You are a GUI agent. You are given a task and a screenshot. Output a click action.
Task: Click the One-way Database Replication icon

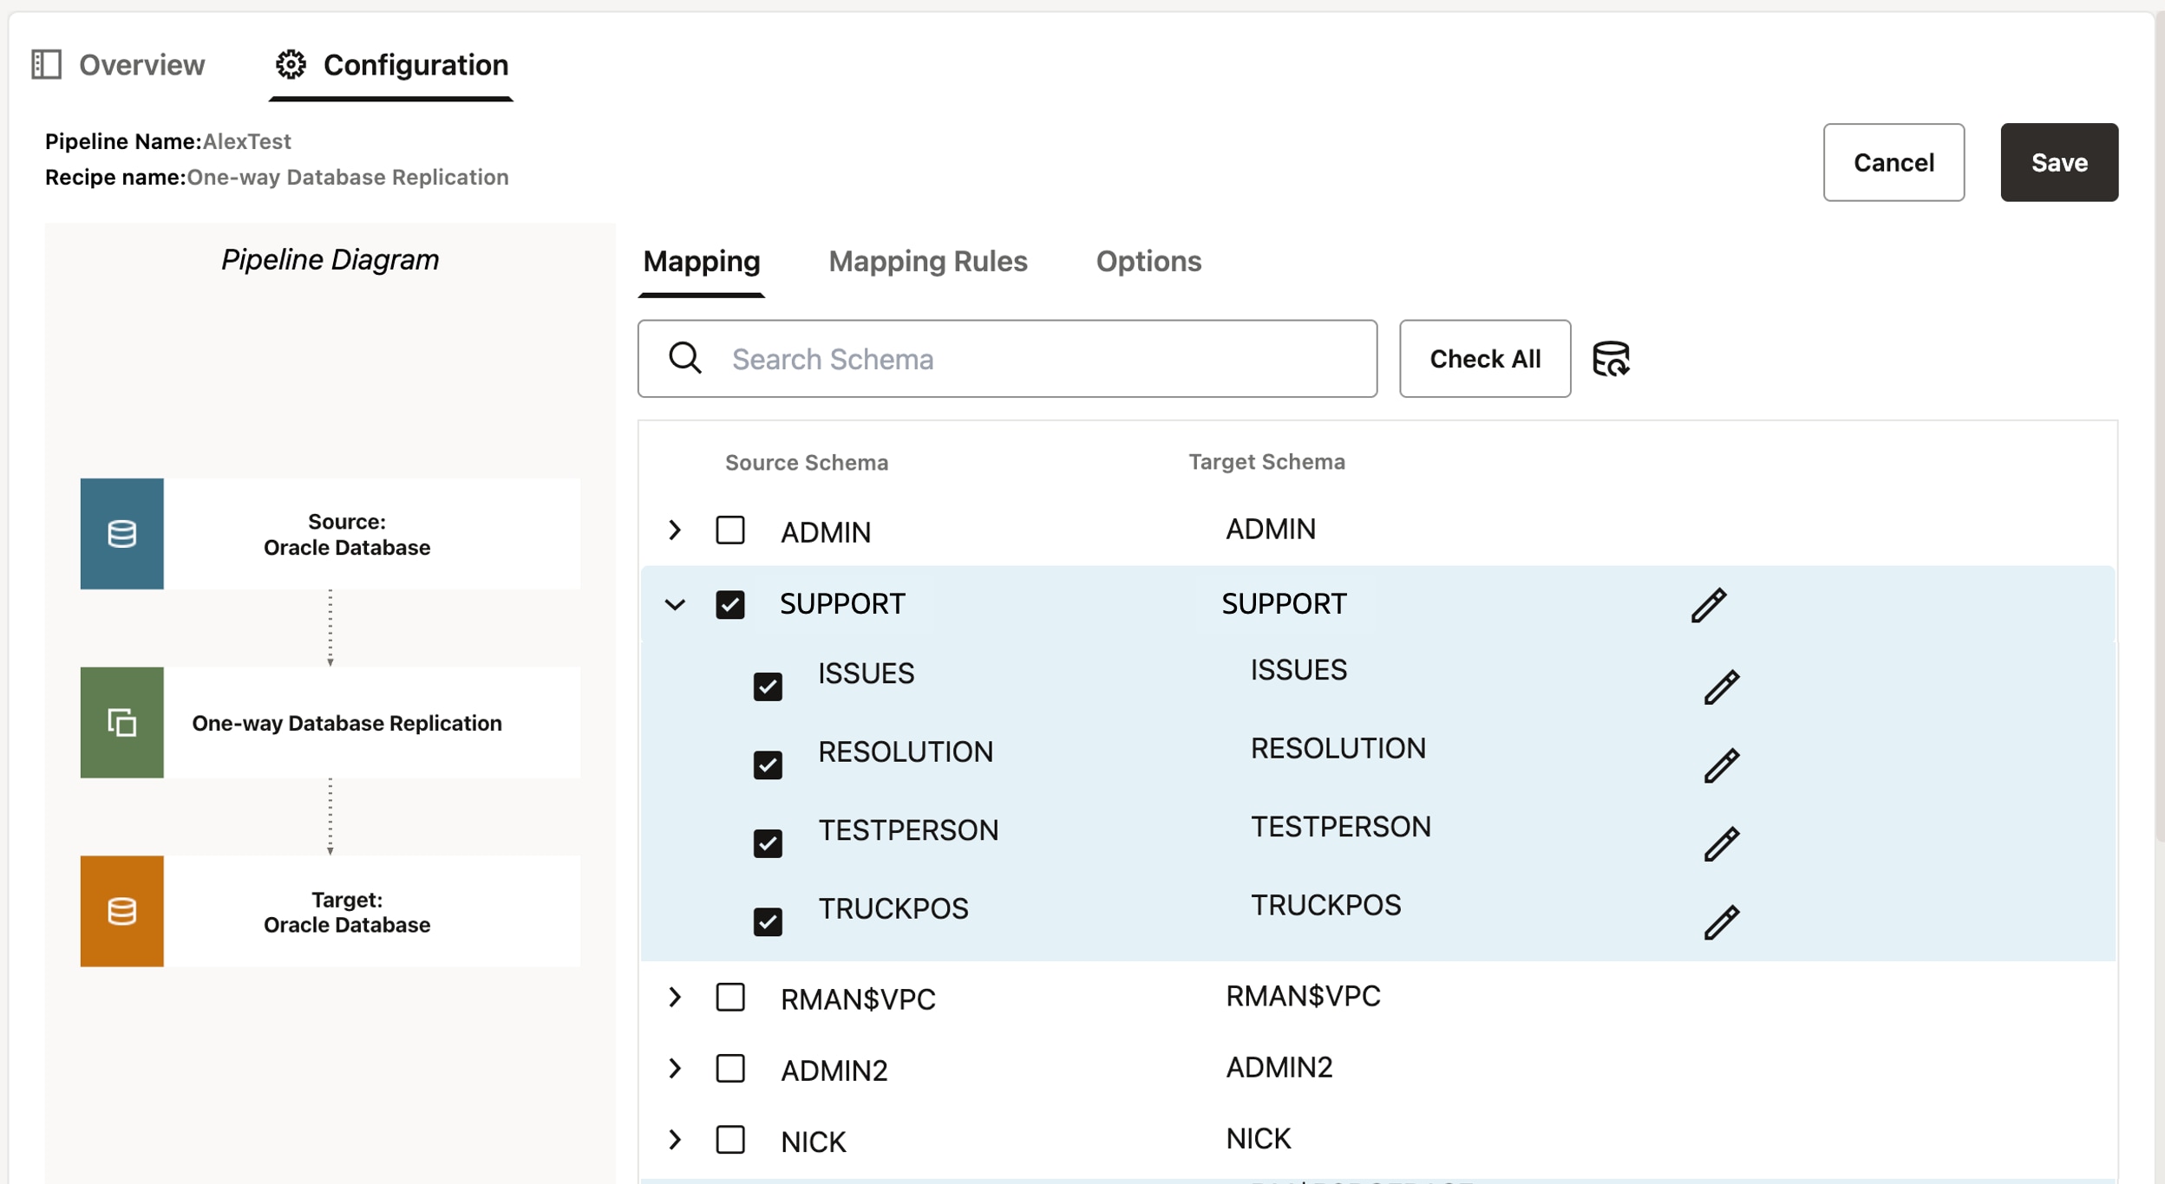[x=121, y=722]
